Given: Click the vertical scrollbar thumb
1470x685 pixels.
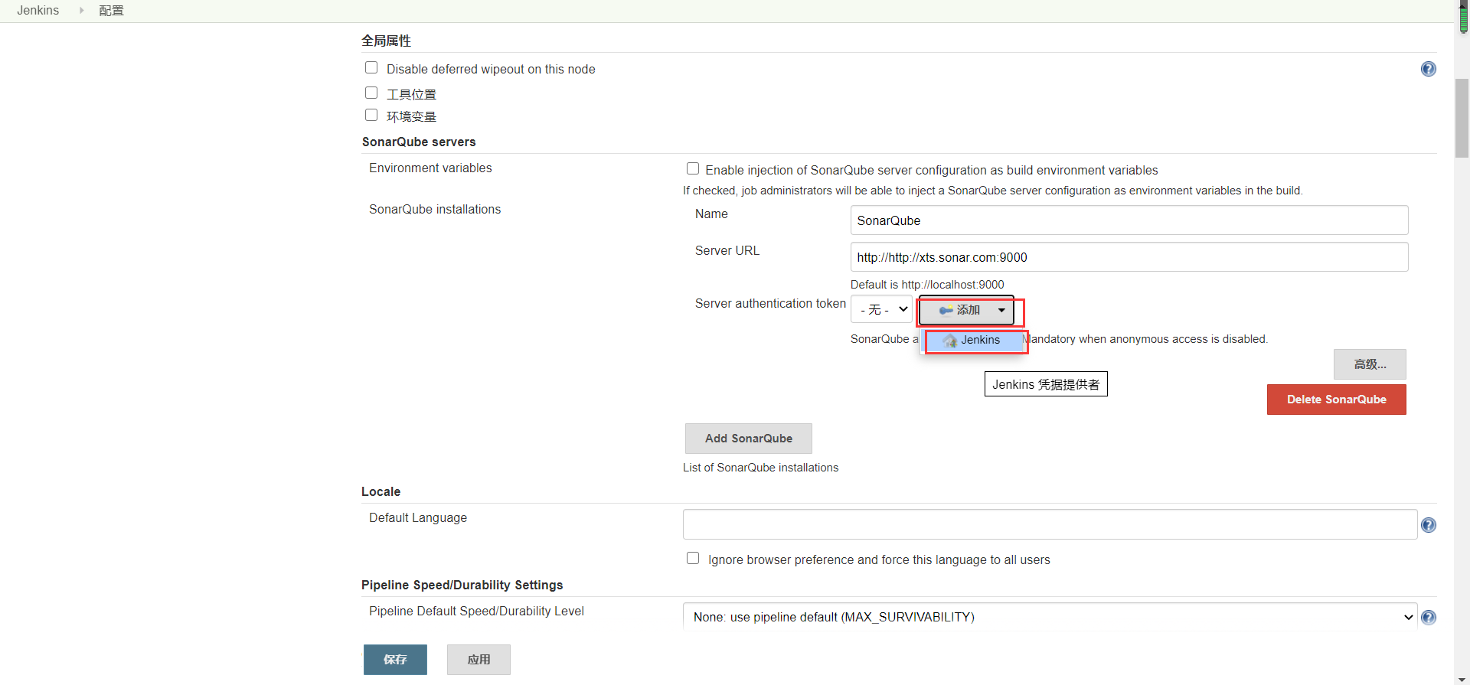Looking at the screenshot, I should [x=1462, y=118].
